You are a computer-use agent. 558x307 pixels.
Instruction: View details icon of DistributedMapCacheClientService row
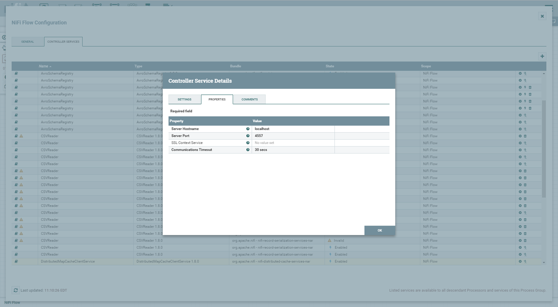[16, 262]
